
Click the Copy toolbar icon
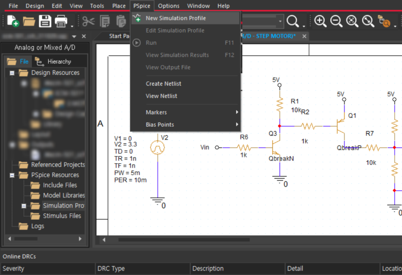click(x=105, y=21)
